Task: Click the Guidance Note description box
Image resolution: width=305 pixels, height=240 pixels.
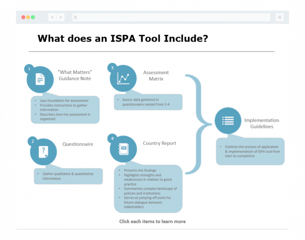Action: point(65,110)
